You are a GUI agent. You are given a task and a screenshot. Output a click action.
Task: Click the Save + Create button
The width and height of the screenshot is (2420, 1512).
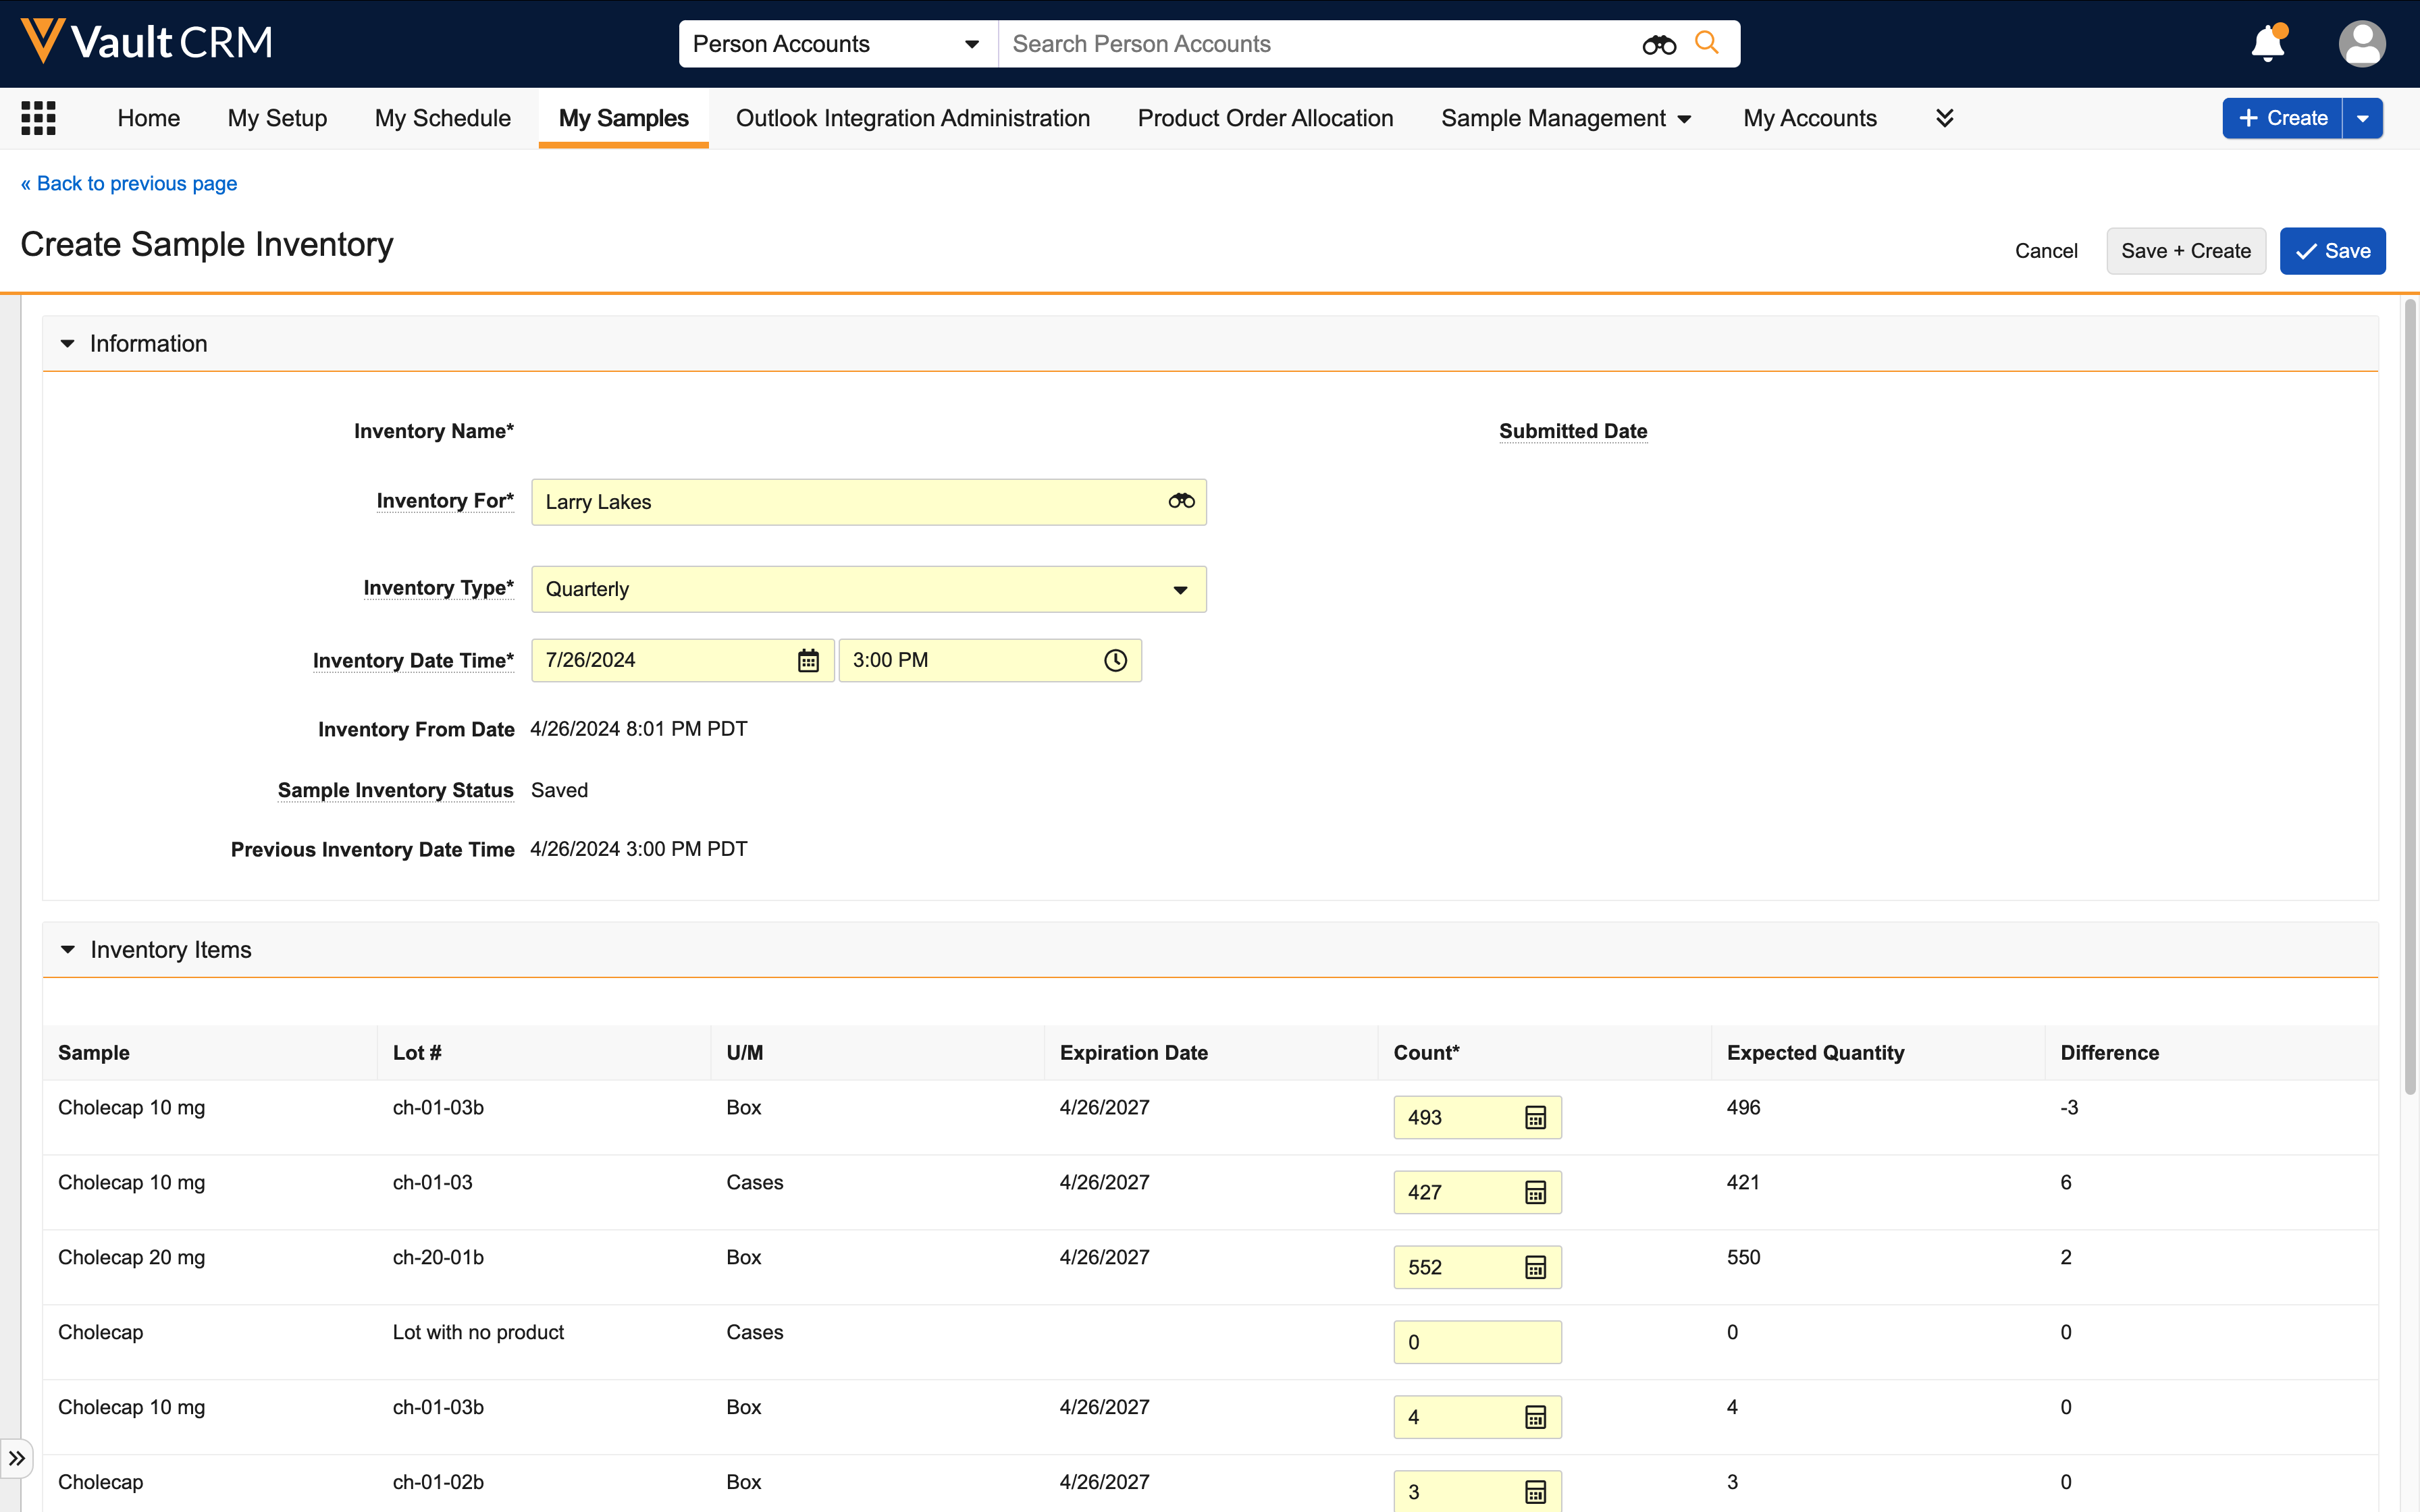2185,251
